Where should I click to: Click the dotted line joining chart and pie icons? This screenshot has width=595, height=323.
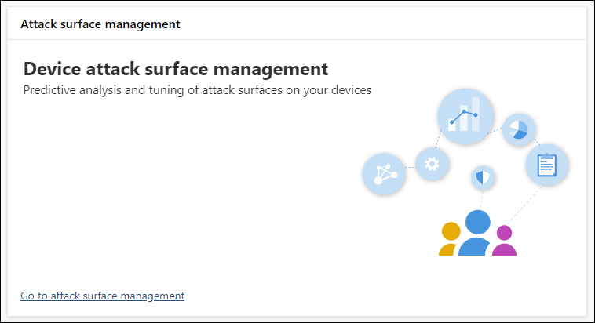(496, 130)
